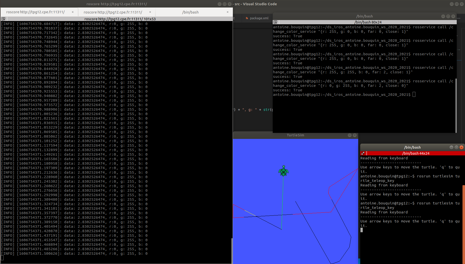Click log line with timestamp 1606754370.684717
The width and height of the screenshot is (465, 264).
click(74, 24)
